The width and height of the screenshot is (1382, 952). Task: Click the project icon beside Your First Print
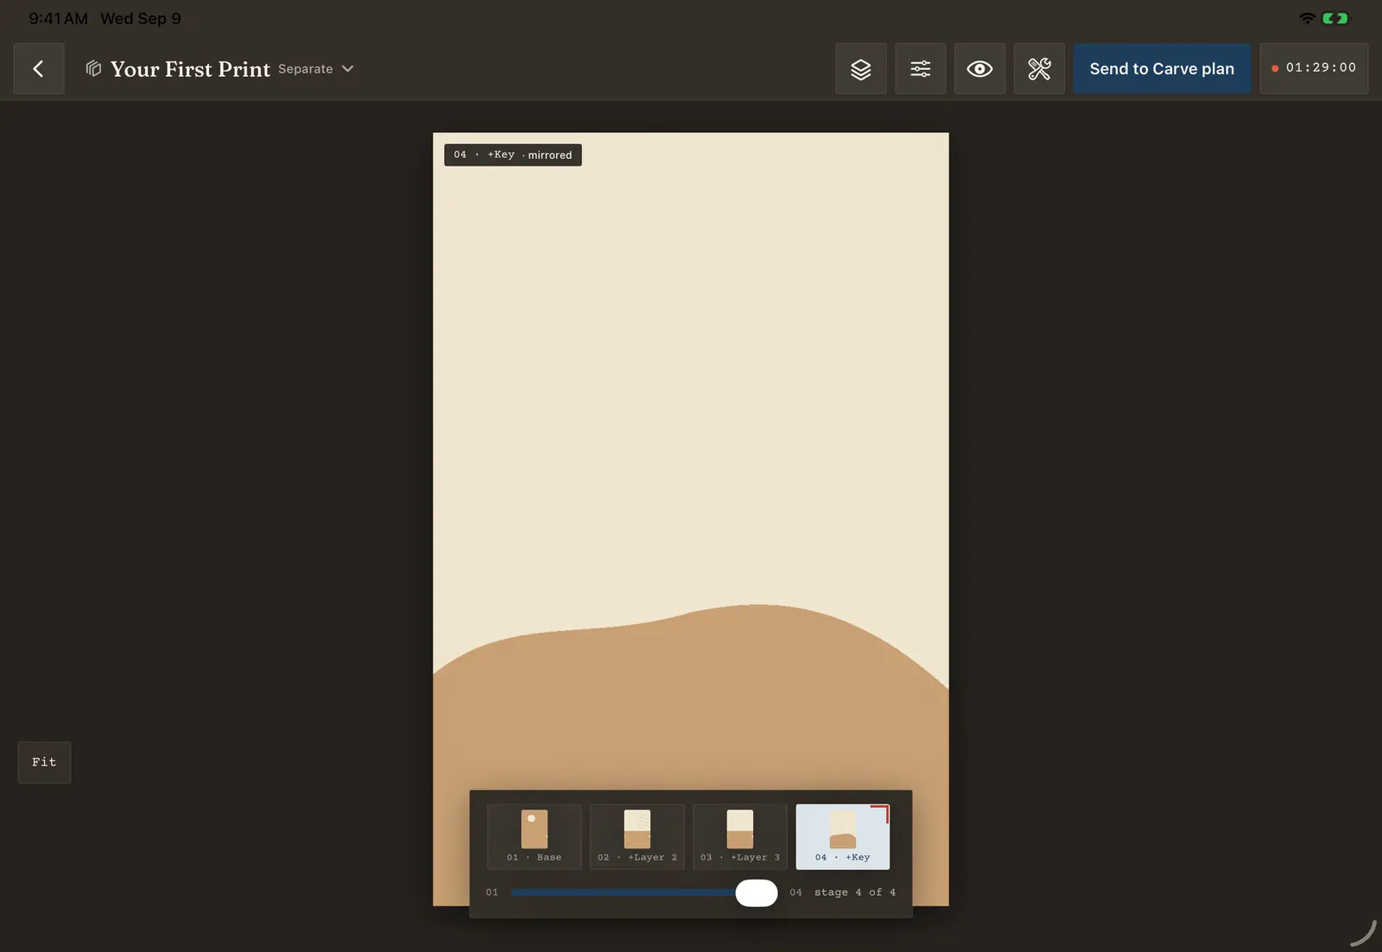point(93,68)
